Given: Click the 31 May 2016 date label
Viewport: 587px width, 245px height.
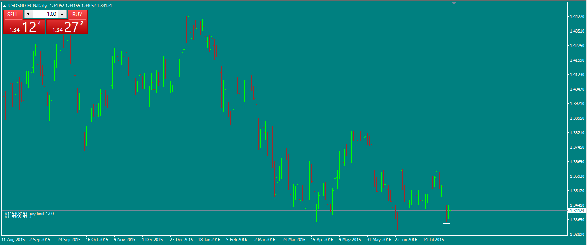Looking at the screenshot, I should pos(379,240).
